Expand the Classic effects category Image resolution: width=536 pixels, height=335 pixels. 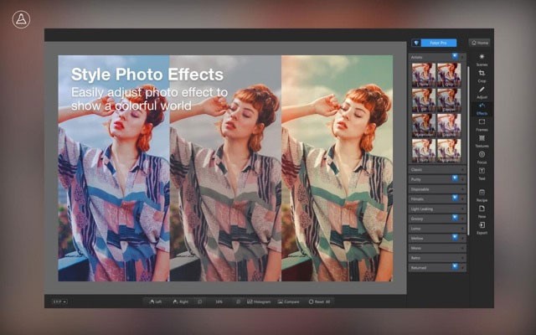pyautogui.click(x=437, y=169)
